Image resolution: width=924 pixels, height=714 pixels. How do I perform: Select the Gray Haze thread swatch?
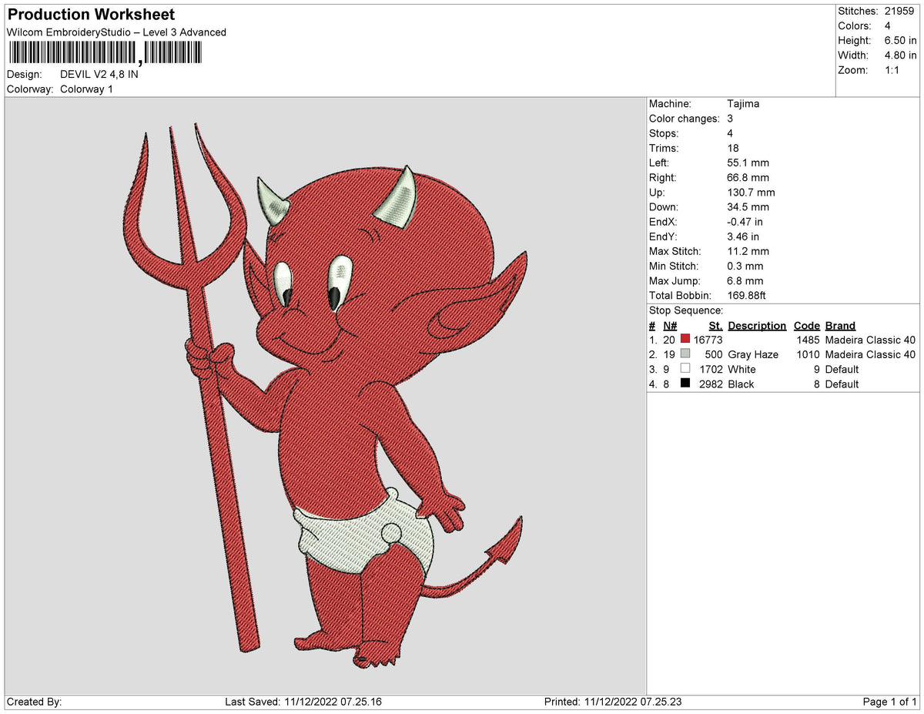pos(685,354)
